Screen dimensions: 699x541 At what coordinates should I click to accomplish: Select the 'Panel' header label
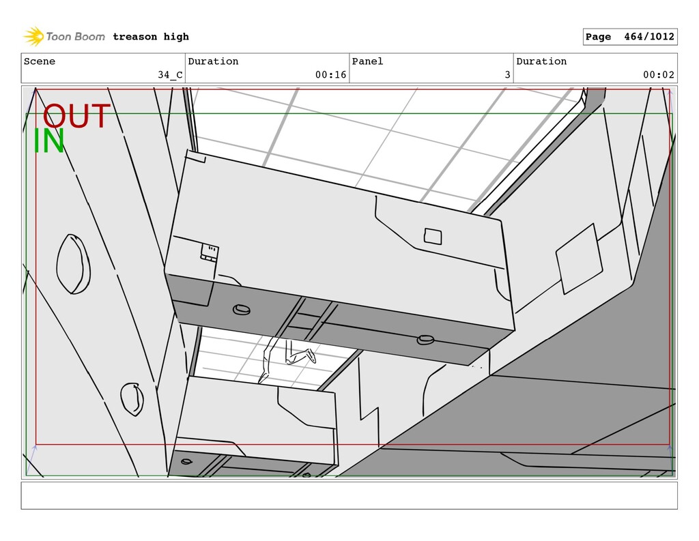367,61
